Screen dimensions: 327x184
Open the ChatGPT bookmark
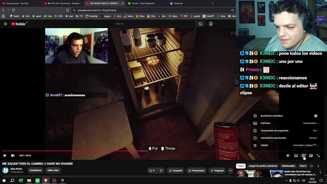[x=208, y=16]
